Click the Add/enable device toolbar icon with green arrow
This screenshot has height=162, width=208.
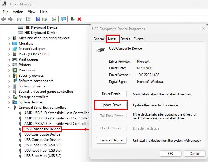click(73, 19)
